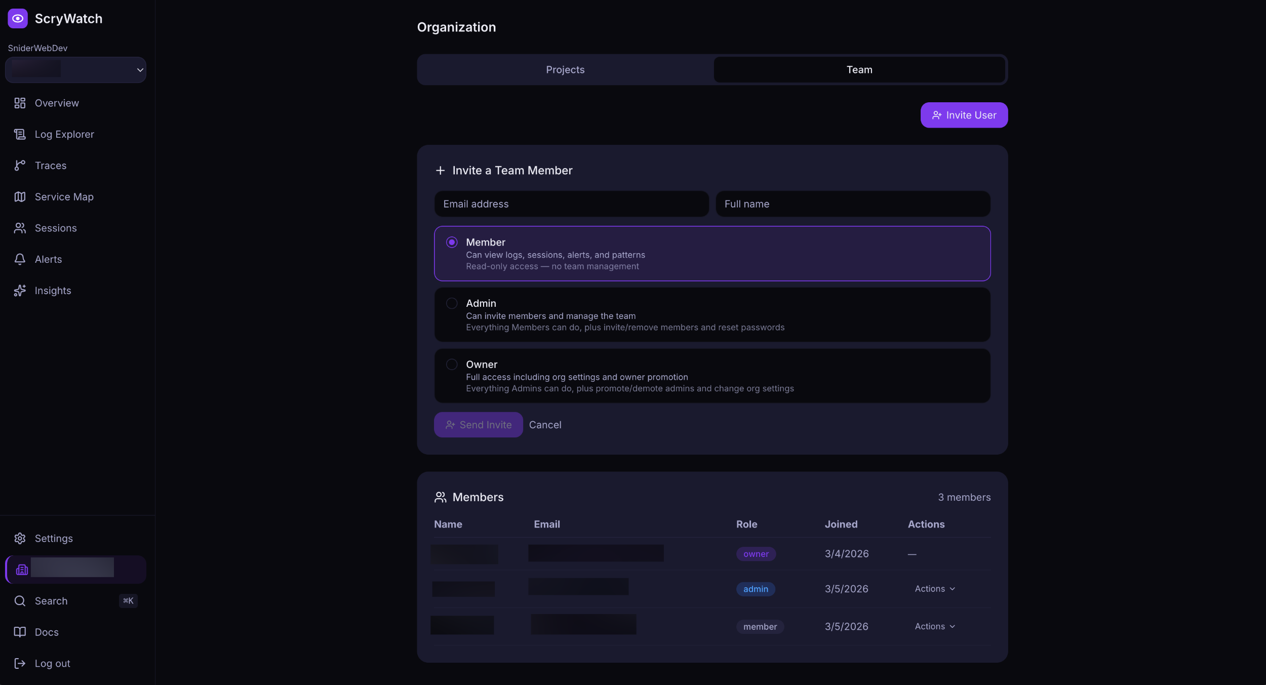Open Alerts via the bell icon

[x=20, y=259]
